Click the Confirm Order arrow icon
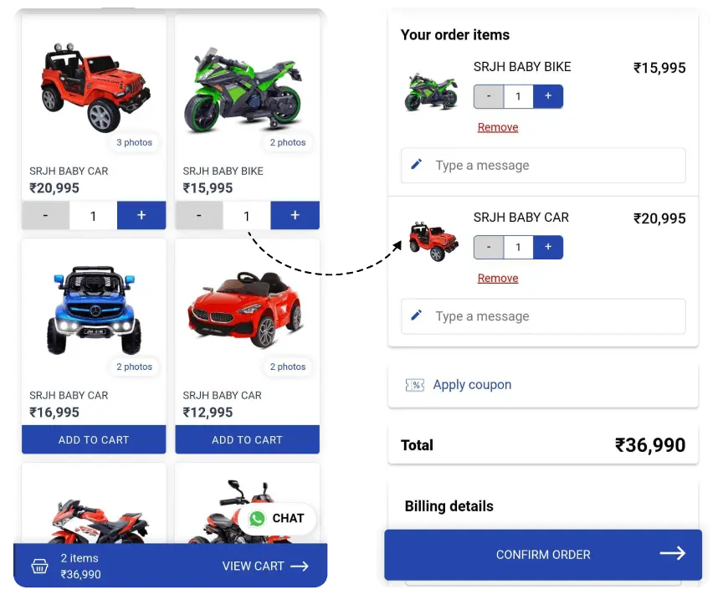This screenshot has height=595, width=723. tap(672, 553)
